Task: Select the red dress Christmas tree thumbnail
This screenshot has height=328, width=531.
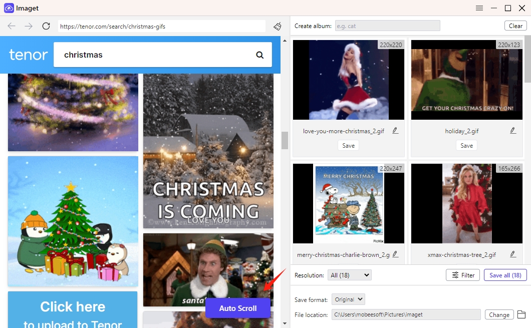Action: (x=467, y=203)
